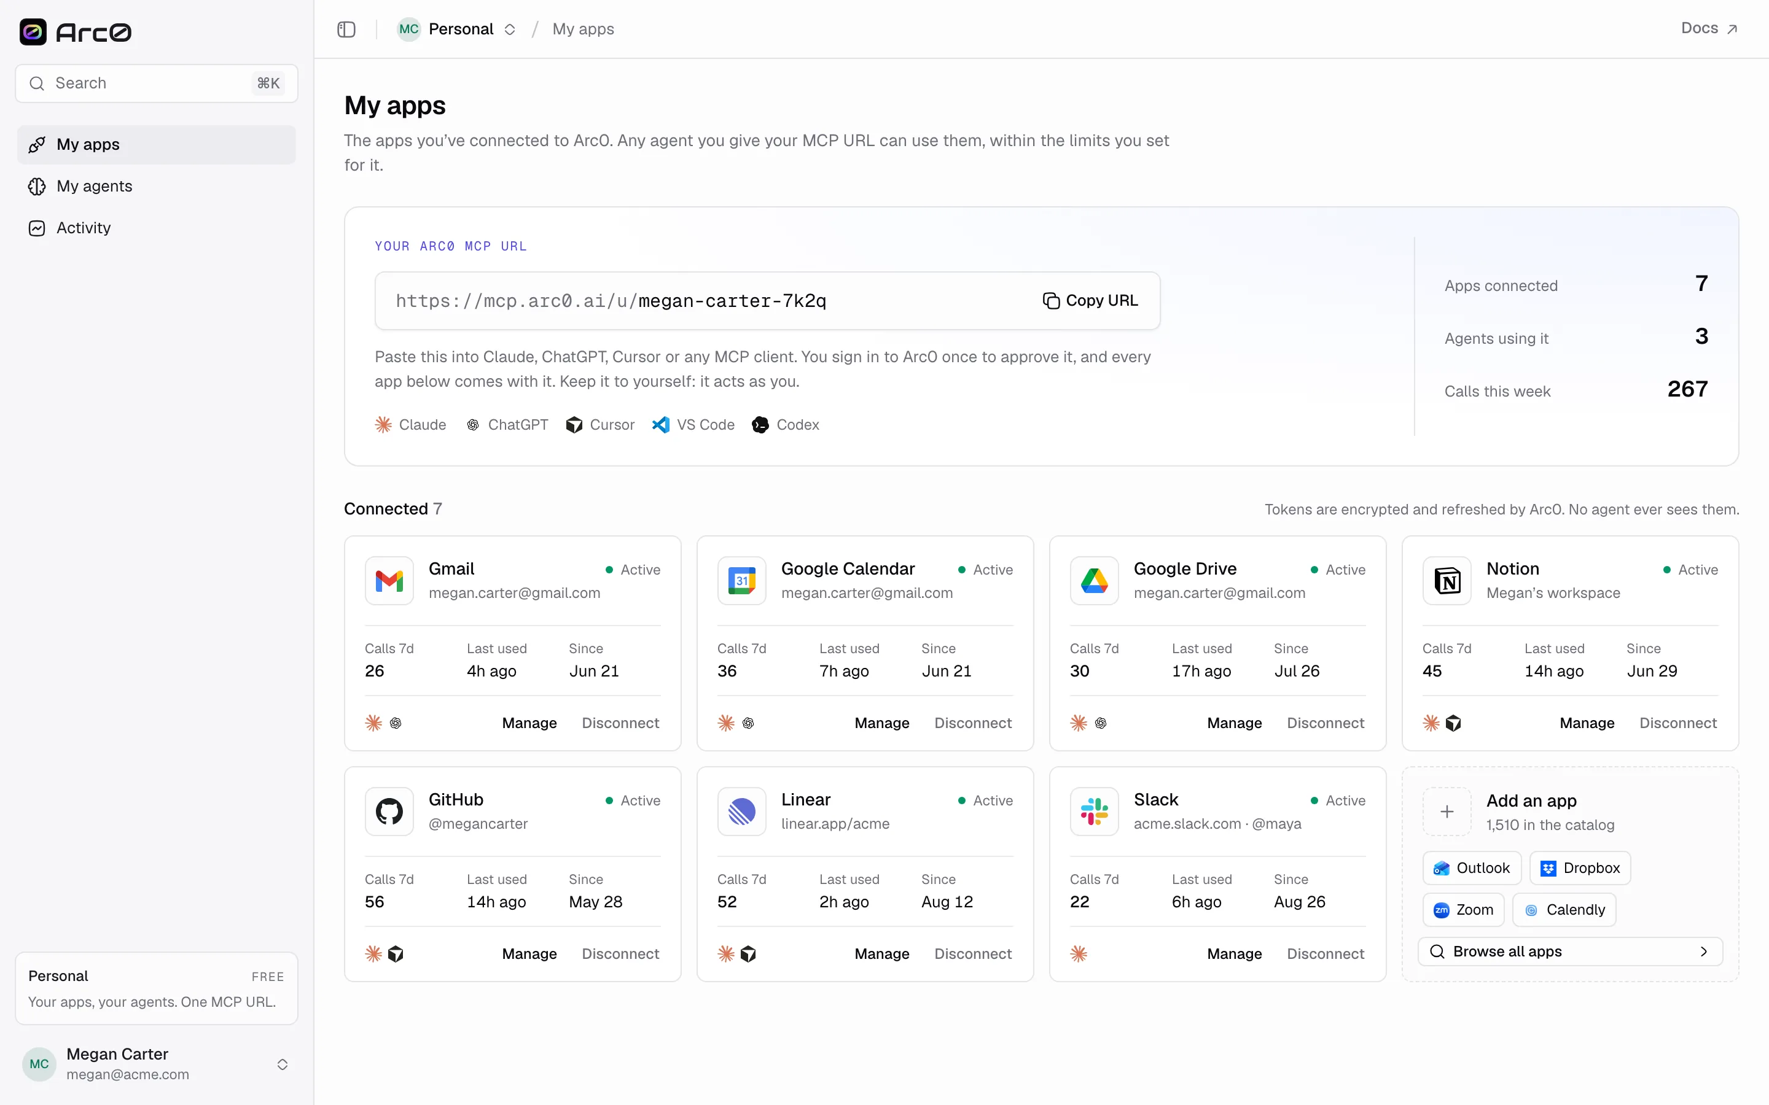Viewport: 1769px width, 1105px height.
Task: Click the Add an app title
Action: coord(1531,801)
